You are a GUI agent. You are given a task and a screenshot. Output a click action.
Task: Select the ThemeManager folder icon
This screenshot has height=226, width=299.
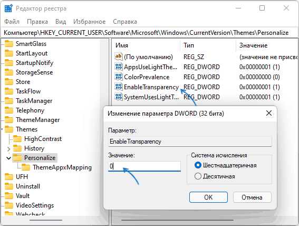pos(9,120)
